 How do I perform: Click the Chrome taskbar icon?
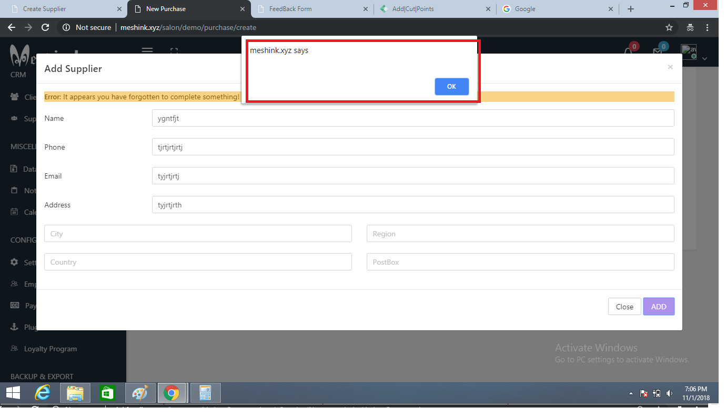point(172,393)
